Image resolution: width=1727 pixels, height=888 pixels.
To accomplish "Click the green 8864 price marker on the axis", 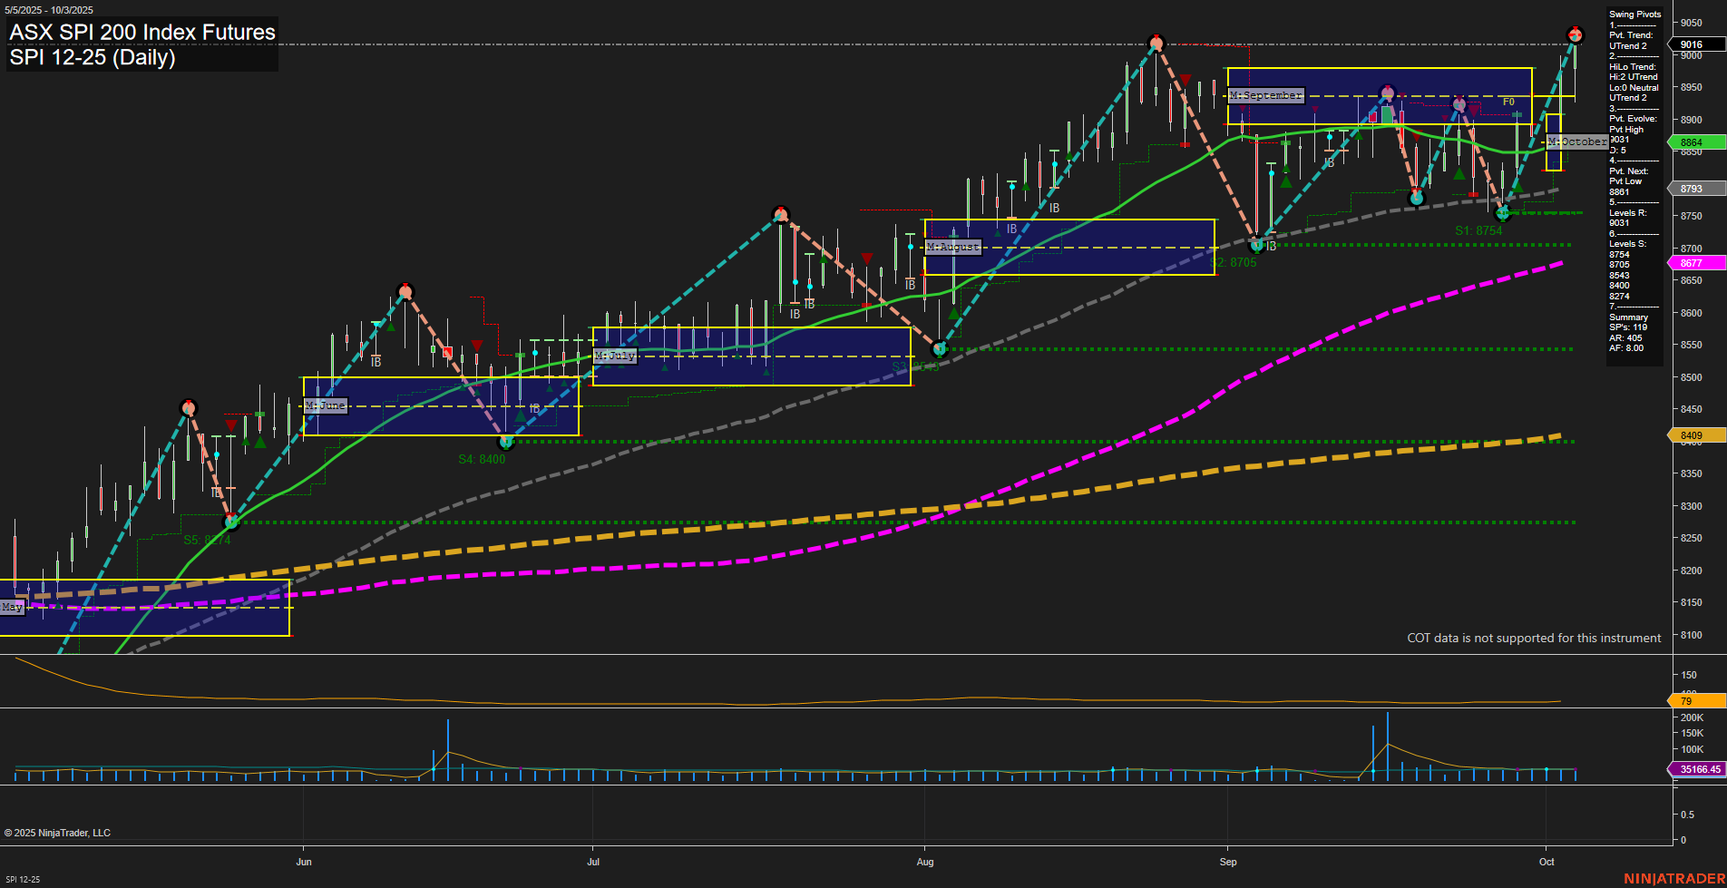I will coord(1693,142).
